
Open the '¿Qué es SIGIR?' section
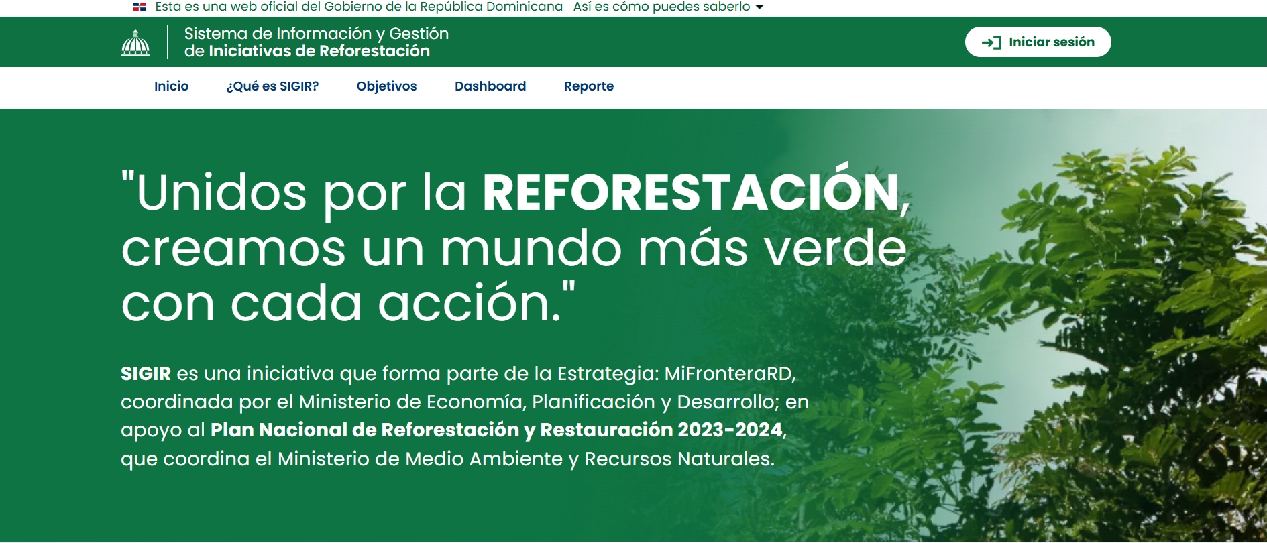click(x=272, y=86)
